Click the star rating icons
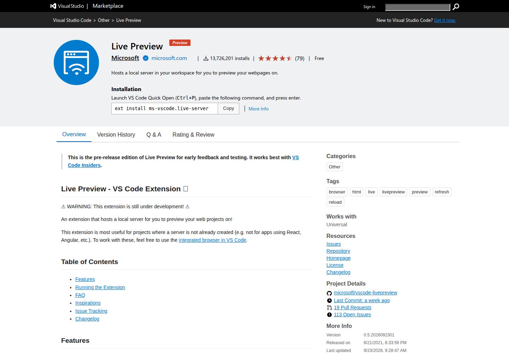Screen dimensions: 509x353 [x=275, y=58]
